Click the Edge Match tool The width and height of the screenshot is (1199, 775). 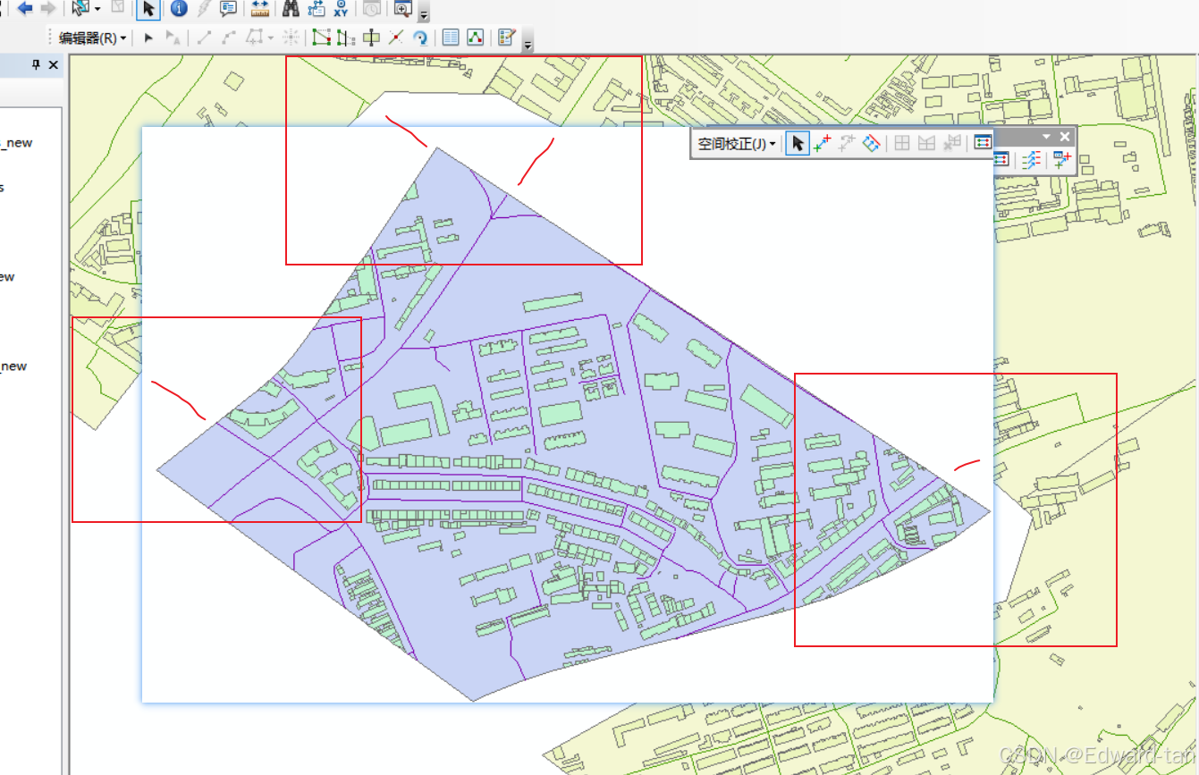(x=1031, y=160)
